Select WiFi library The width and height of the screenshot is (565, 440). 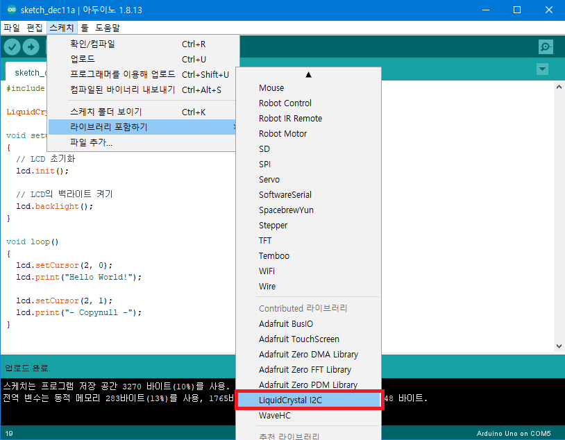click(x=308, y=271)
